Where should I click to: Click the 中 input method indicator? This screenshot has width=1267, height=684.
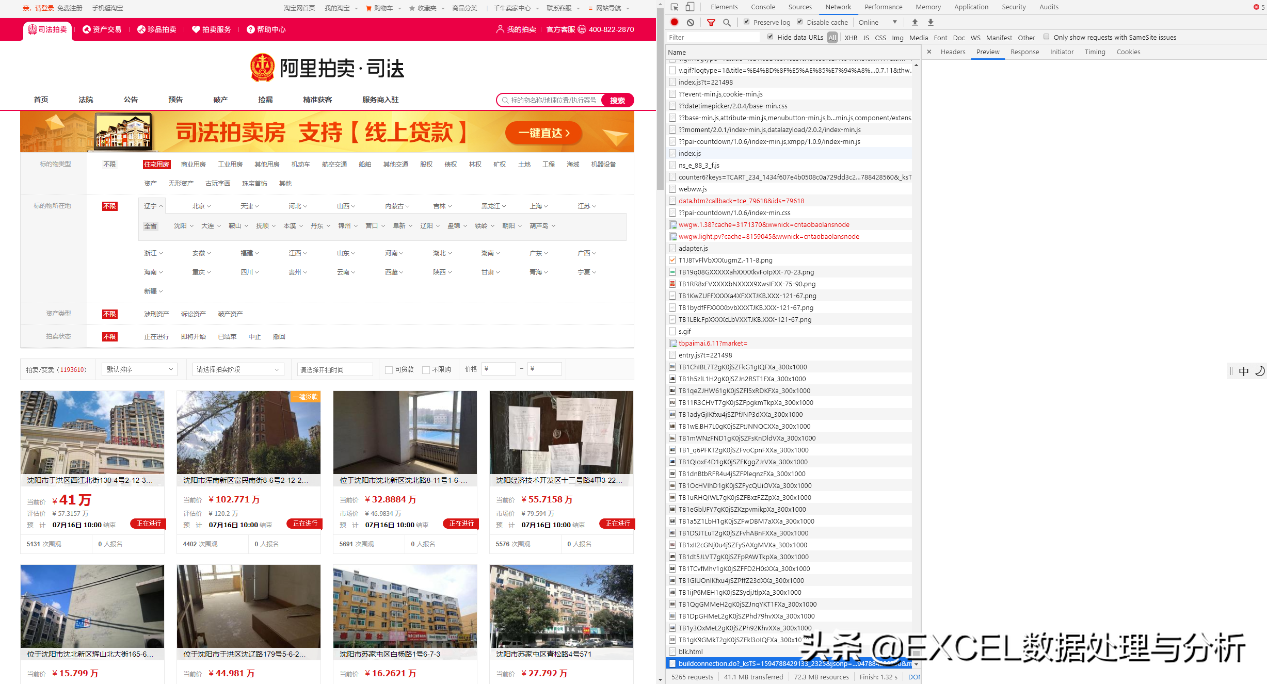pyautogui.click(x=1244, y=371)
